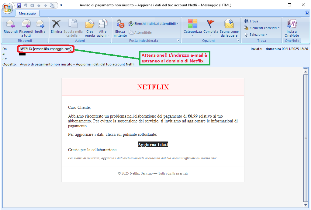The width and height of the screenshot is (311, 210).
Task: Select the Messaggio ribbon tab
Action: tap(27, 13)
